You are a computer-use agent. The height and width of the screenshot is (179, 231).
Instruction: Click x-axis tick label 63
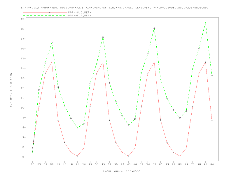[x=167, y=164]
